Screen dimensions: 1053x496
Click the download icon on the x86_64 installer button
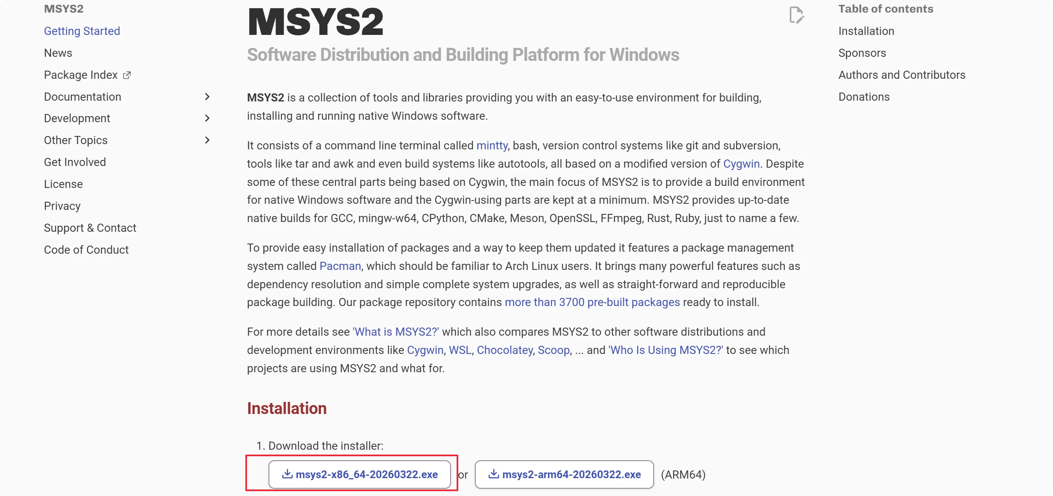(287, 474)
